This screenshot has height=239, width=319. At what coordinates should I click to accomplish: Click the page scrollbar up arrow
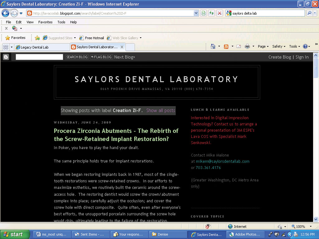pos(316,55)
